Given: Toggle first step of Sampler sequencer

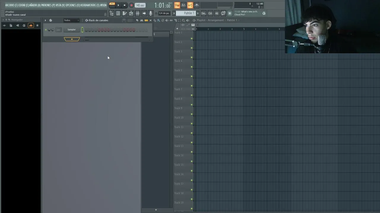Looking at the screenshot, I should click(x=86, y=30).
